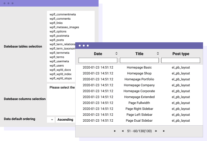Go to the previous page of results
The width and height of the screenshot is (207, 141).
point(123,131)
